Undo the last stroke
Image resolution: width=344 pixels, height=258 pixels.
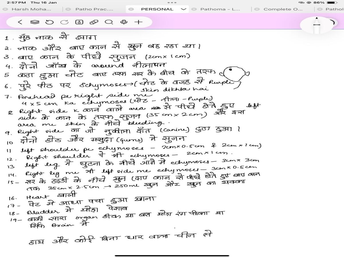[x=49, y=22]
